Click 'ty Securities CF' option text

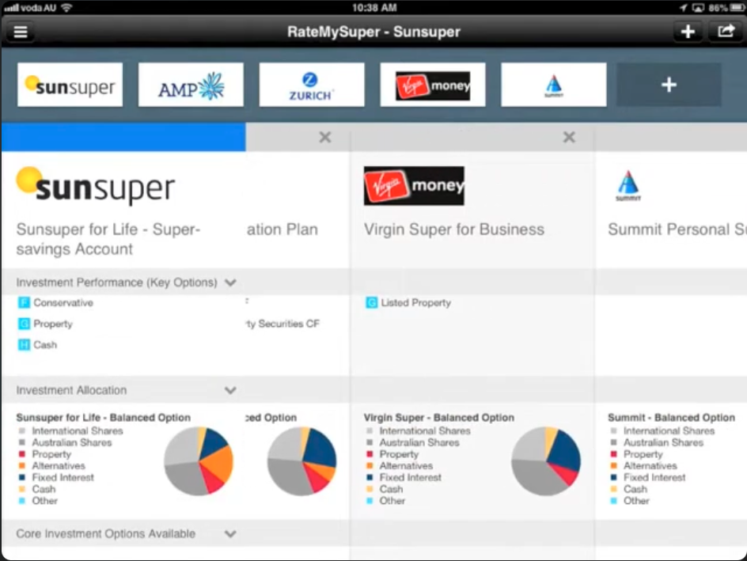pos(283,324)
